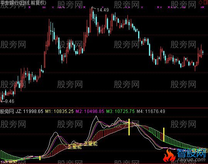Click the red diamond icon at top right
The width and height of the screenshot is (208, 164).
coord(200,3)
